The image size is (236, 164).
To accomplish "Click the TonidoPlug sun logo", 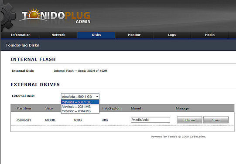I will point(34,14).
